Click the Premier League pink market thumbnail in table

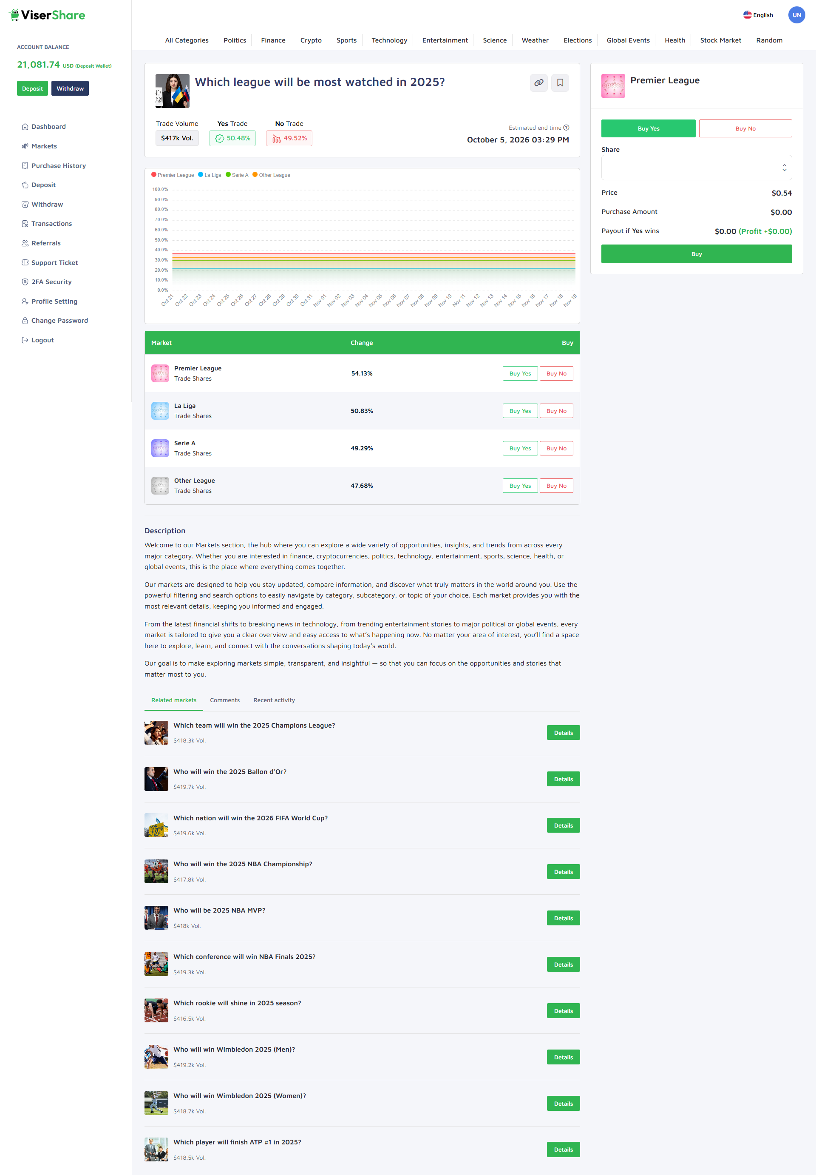coord(160,373)
